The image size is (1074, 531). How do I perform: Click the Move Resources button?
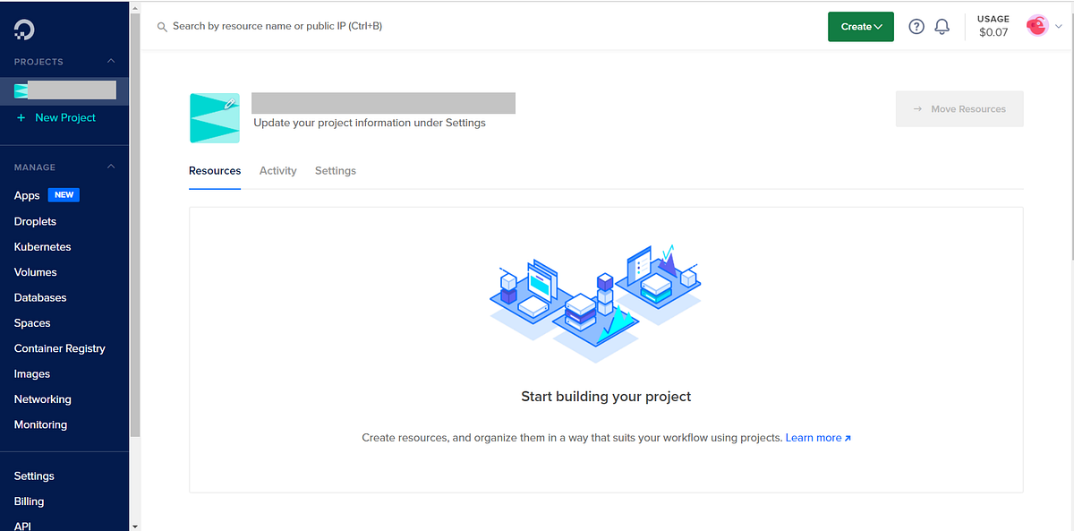[x=959, y=108]
